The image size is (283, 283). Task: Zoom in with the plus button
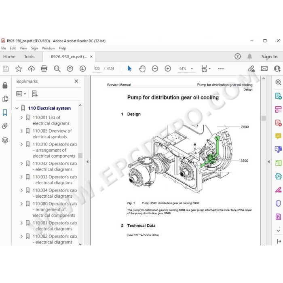(168, 69)
